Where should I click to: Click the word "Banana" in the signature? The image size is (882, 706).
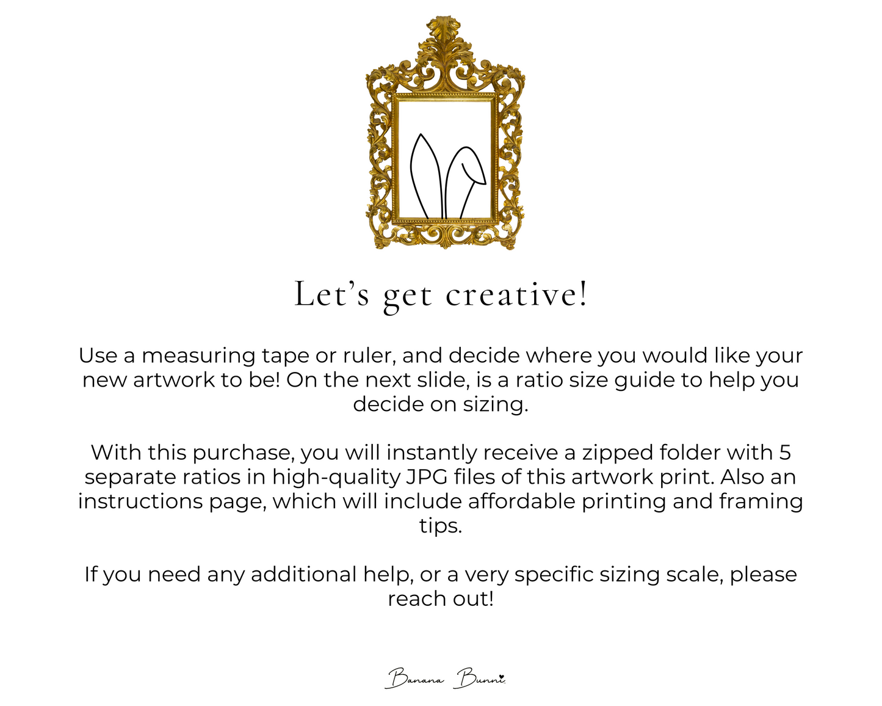[415, 678]
